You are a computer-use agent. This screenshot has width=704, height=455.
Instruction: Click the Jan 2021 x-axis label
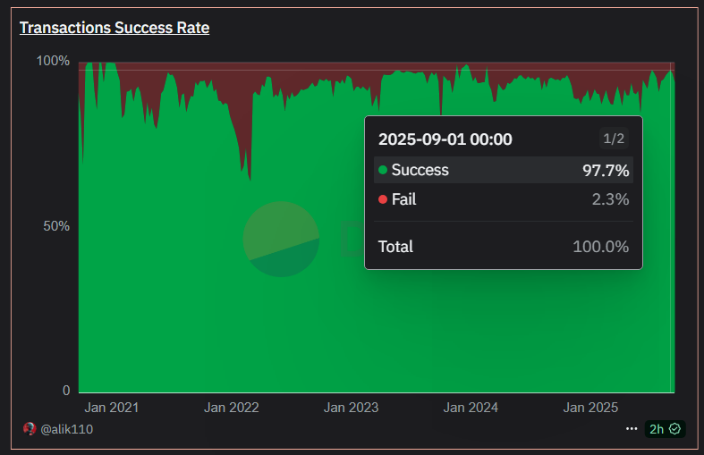point(111,408)
